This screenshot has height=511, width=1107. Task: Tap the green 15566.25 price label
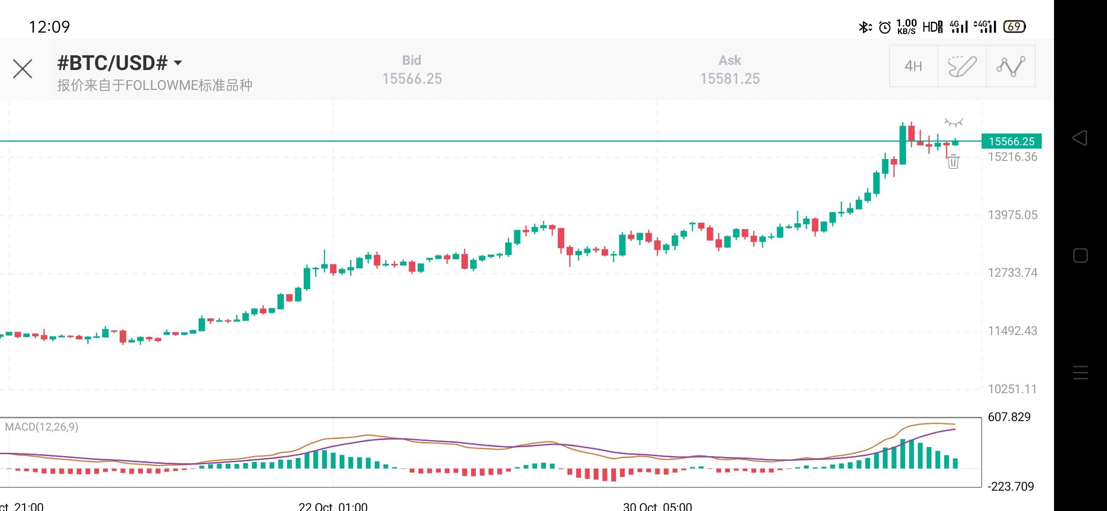[x=1011, y=141]
